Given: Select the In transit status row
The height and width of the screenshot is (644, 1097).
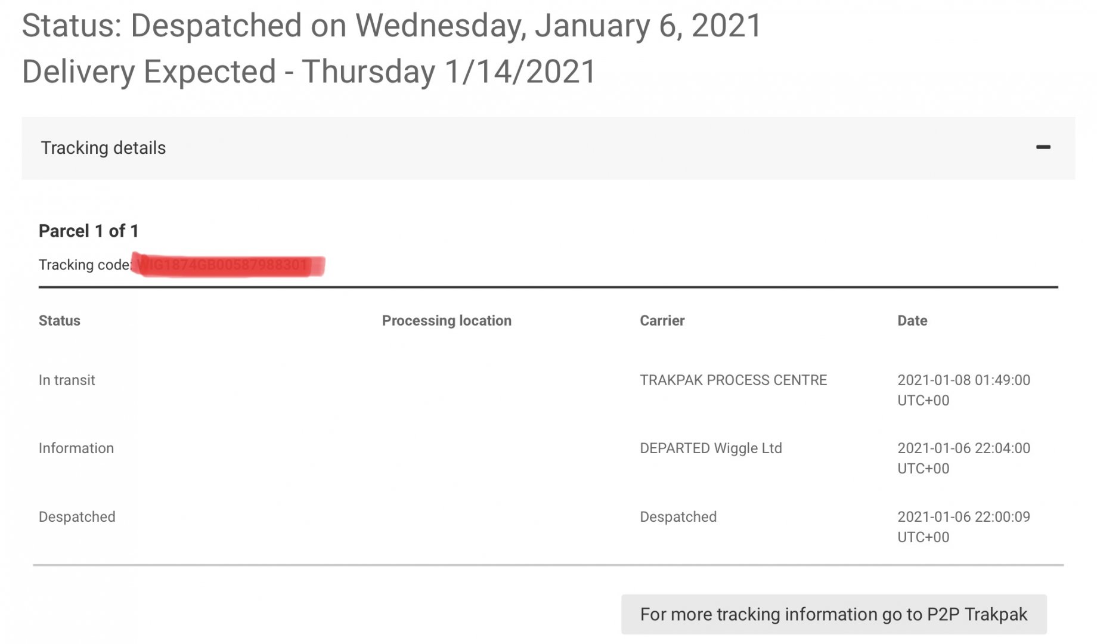Looking at the screenshot, I should pyautogui.click(x=67, y=380).
